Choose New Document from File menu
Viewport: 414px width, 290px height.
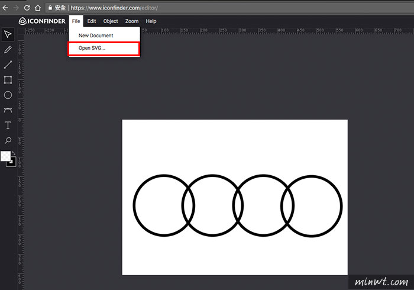(x=104, y=36)
